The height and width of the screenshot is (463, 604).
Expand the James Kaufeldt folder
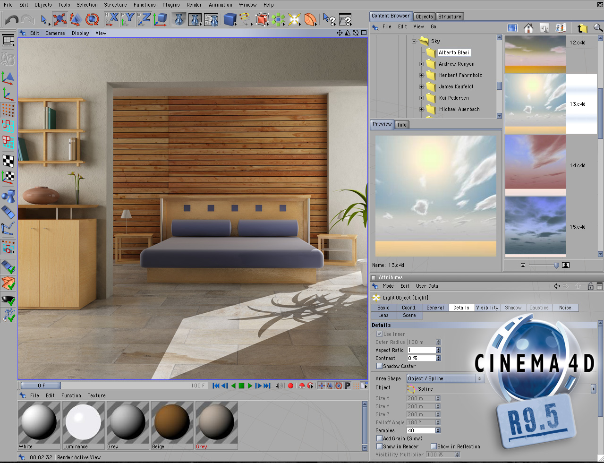421,86
